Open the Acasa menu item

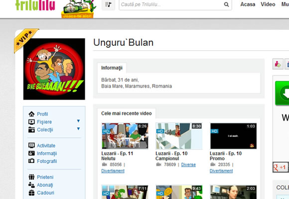[248, 4]
